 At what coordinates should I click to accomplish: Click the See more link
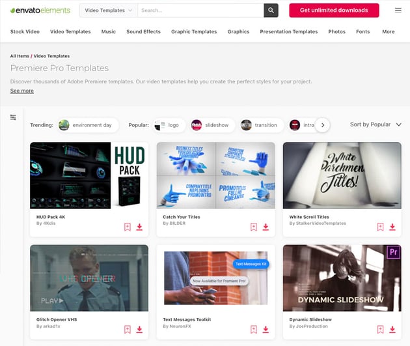pos(22,91)
